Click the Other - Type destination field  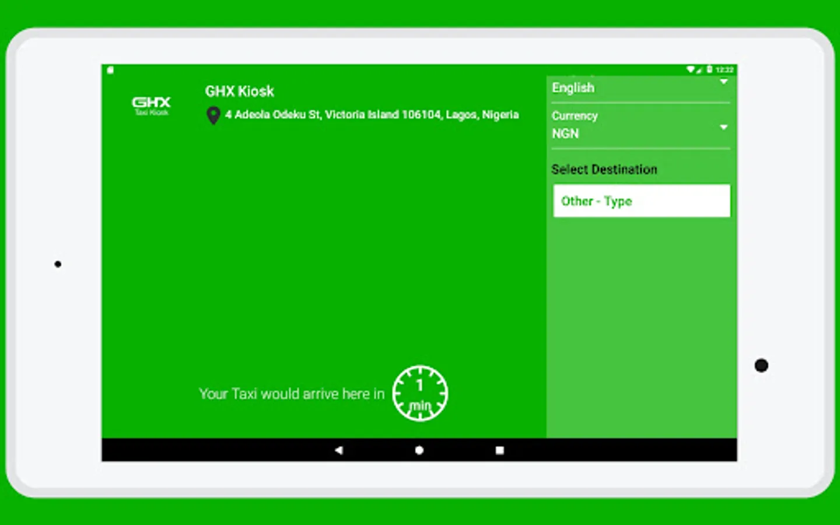[642, 201]
